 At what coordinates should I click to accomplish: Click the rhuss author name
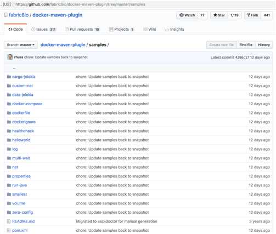point(19,57)
